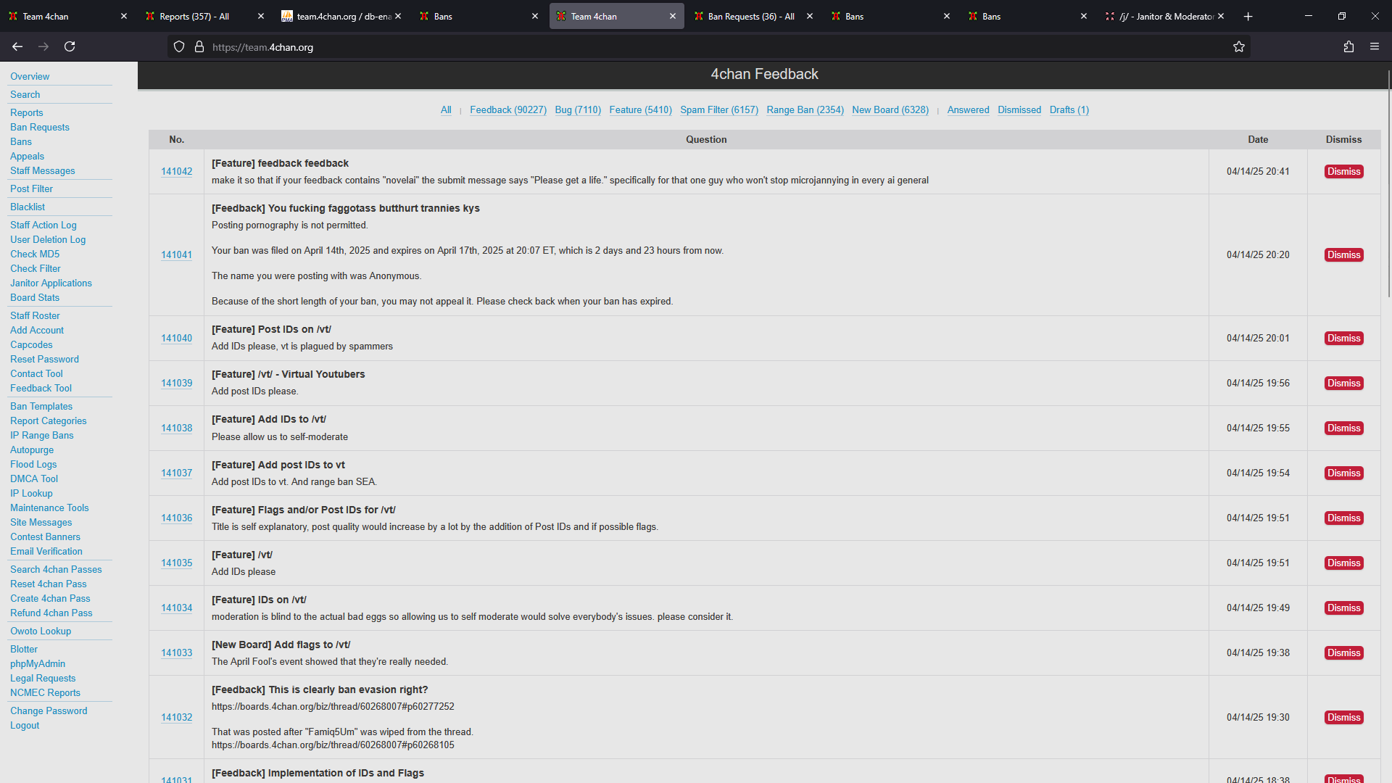This screenshot has width=1392, height=783.
Task: Click the page vertical scrollbar
Action: click(x=1388, y=181)
